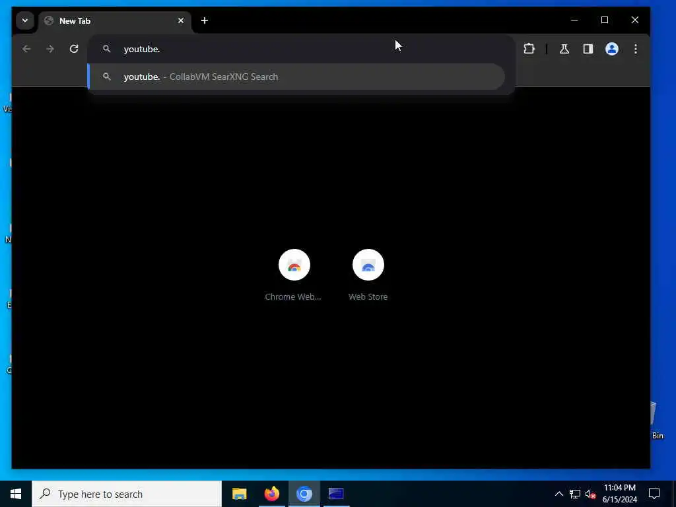Go forward with the forward arrow
The width and height of the screenshot is (676, 507).
pos(50,49)
